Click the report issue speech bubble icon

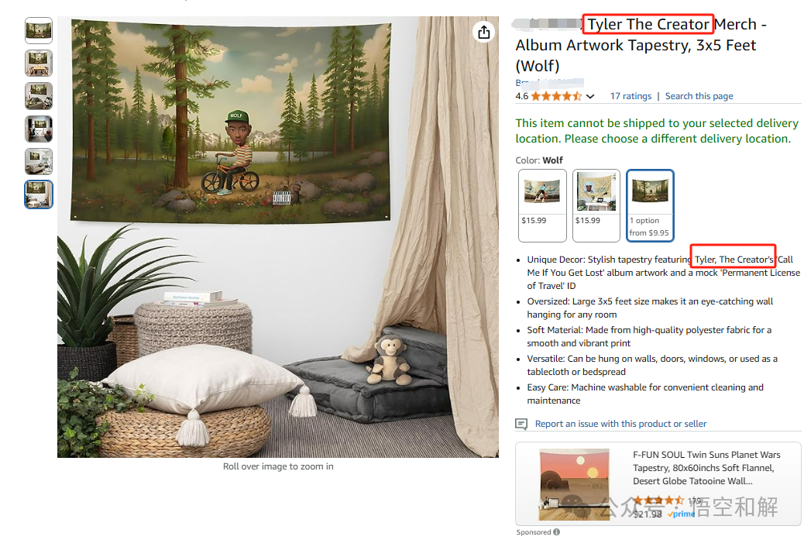click(x=521, y=424)
